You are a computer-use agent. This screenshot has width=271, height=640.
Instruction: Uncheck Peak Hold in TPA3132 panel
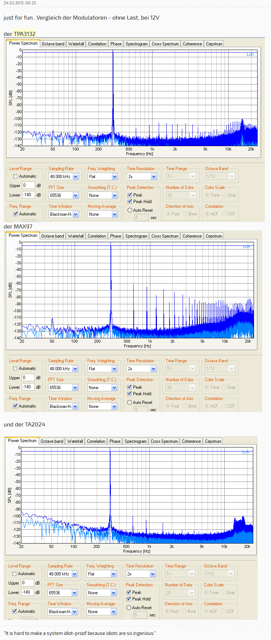pyautogui.click(x=130, y=202)
